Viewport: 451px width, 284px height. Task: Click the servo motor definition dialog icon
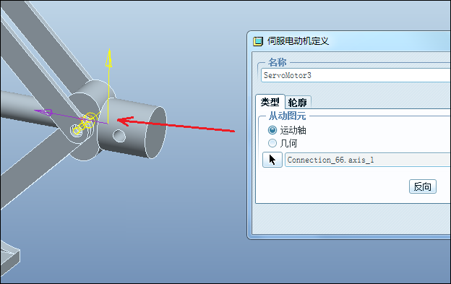258,41
